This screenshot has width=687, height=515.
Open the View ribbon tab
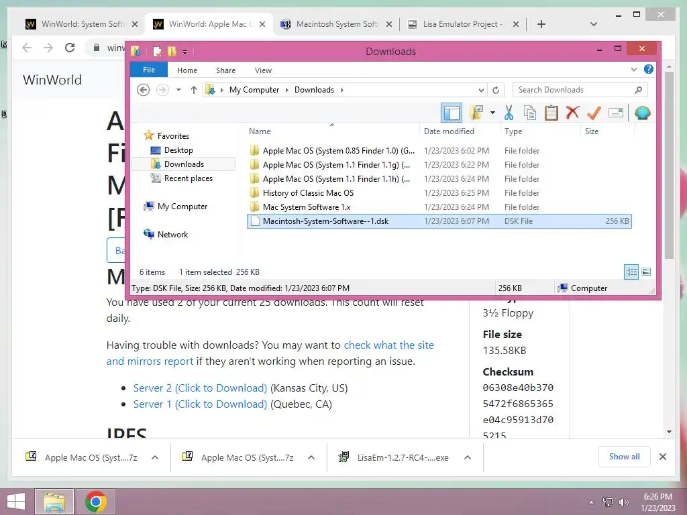tap(263, 70)
